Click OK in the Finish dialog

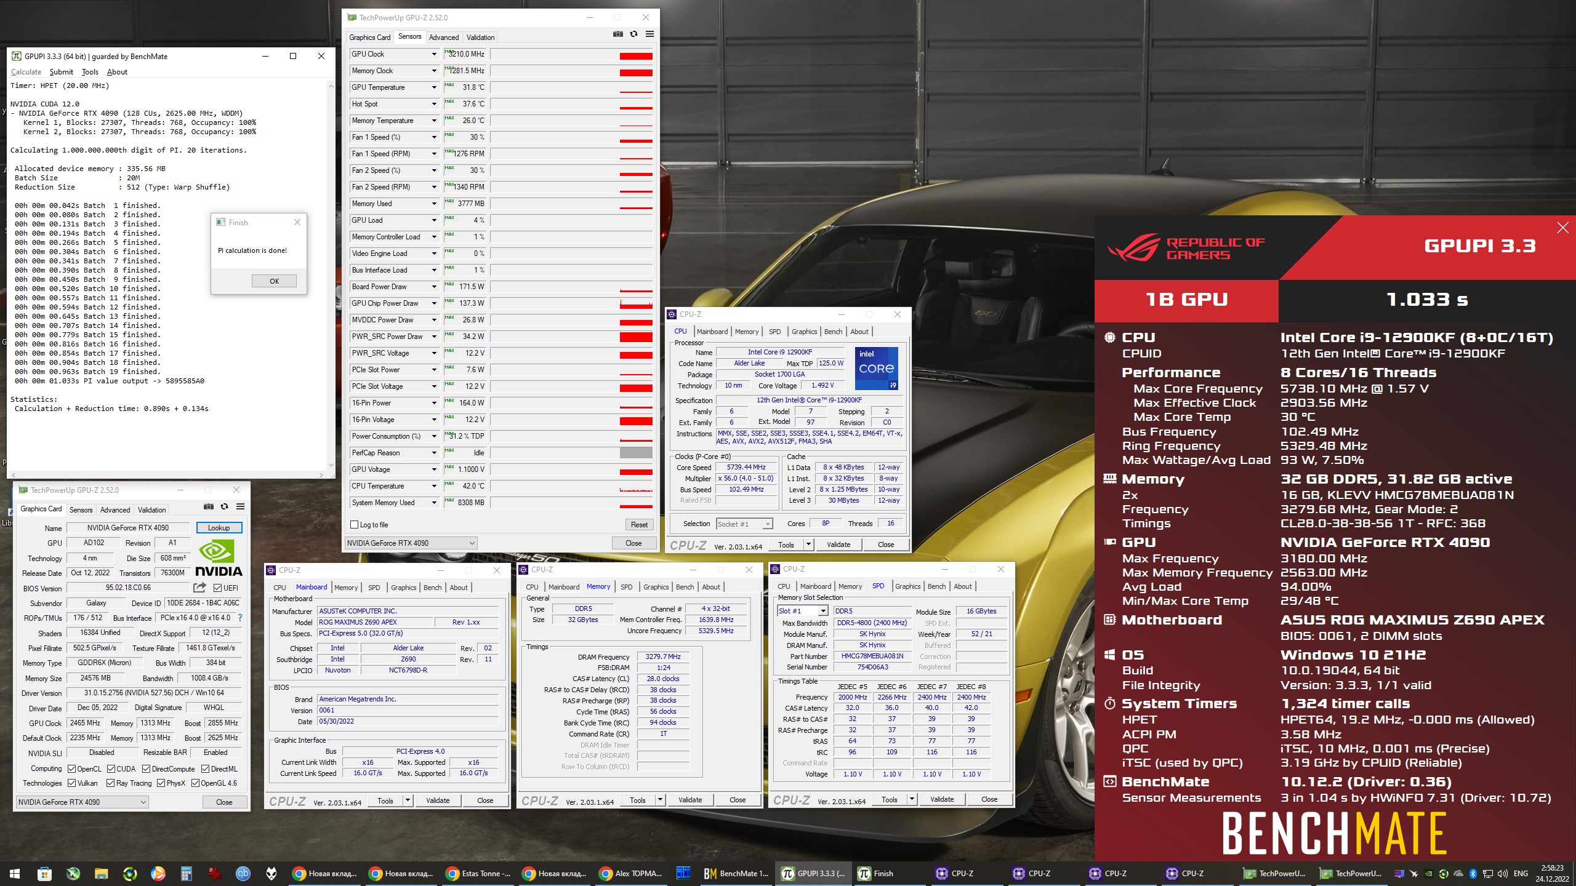[274, 281]
